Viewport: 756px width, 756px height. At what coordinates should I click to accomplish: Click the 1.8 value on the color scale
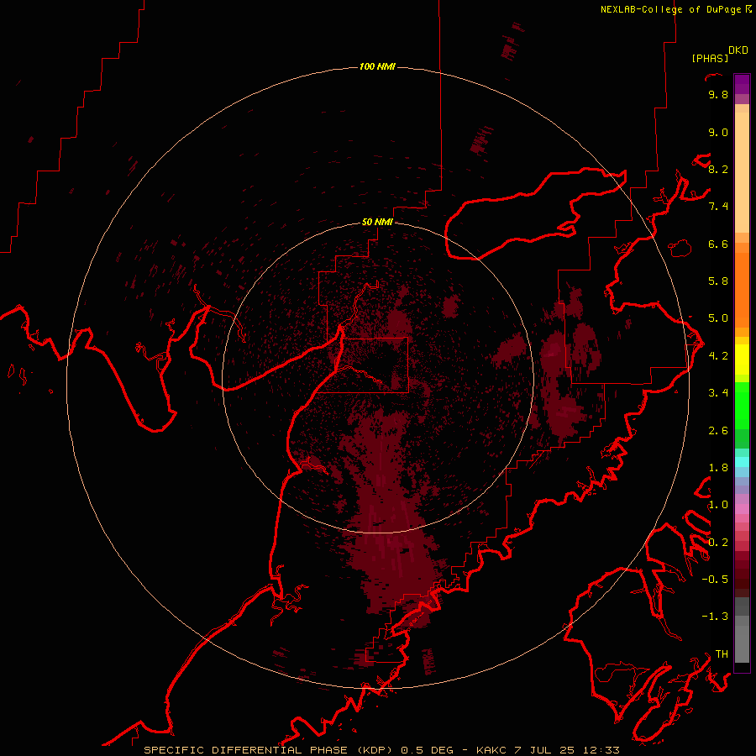[x=718, y=468]
